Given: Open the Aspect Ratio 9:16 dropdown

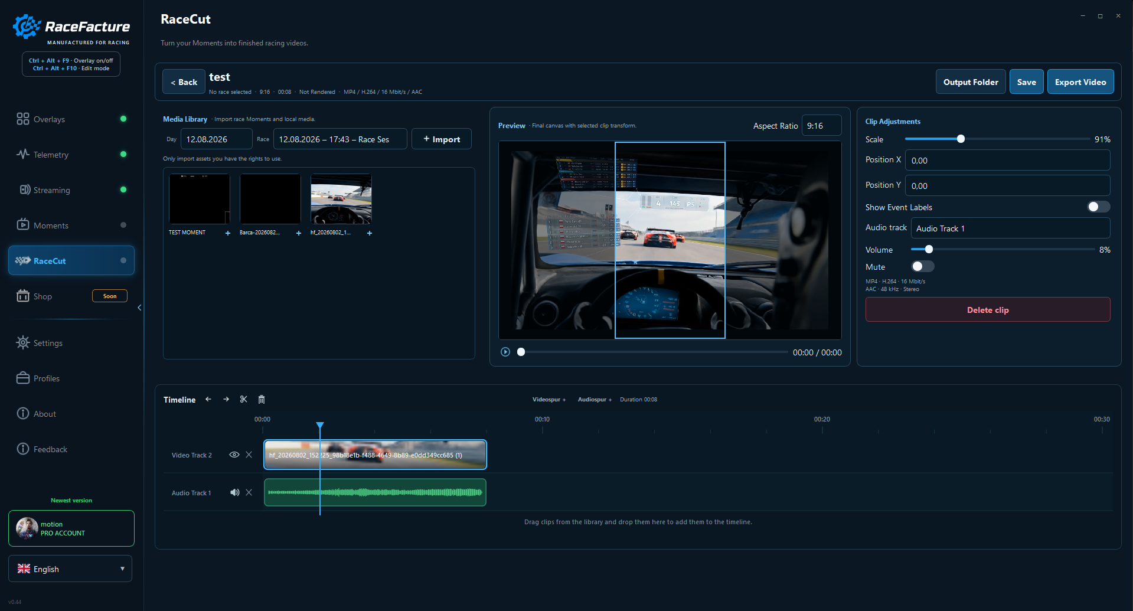Looking at the screenshot, I should coord(821,126).
